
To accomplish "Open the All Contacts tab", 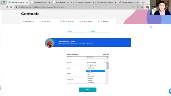I will click(x=31, y=21).
